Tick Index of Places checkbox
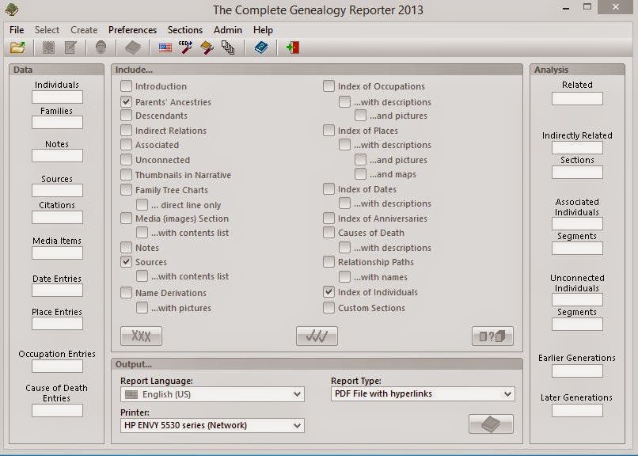The height and width of the screenshot is (456, 638). [328, 130]
